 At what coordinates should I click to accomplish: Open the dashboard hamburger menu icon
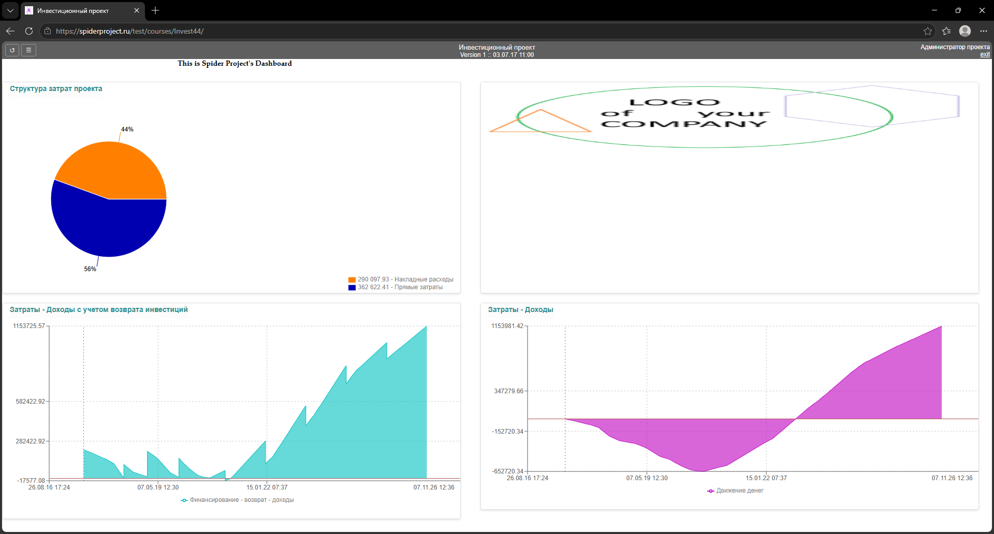click(29, 50)
